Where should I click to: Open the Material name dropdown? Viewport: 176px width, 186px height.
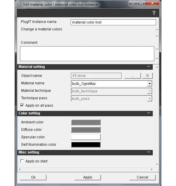pyautogui.click(x=149, y=84)
